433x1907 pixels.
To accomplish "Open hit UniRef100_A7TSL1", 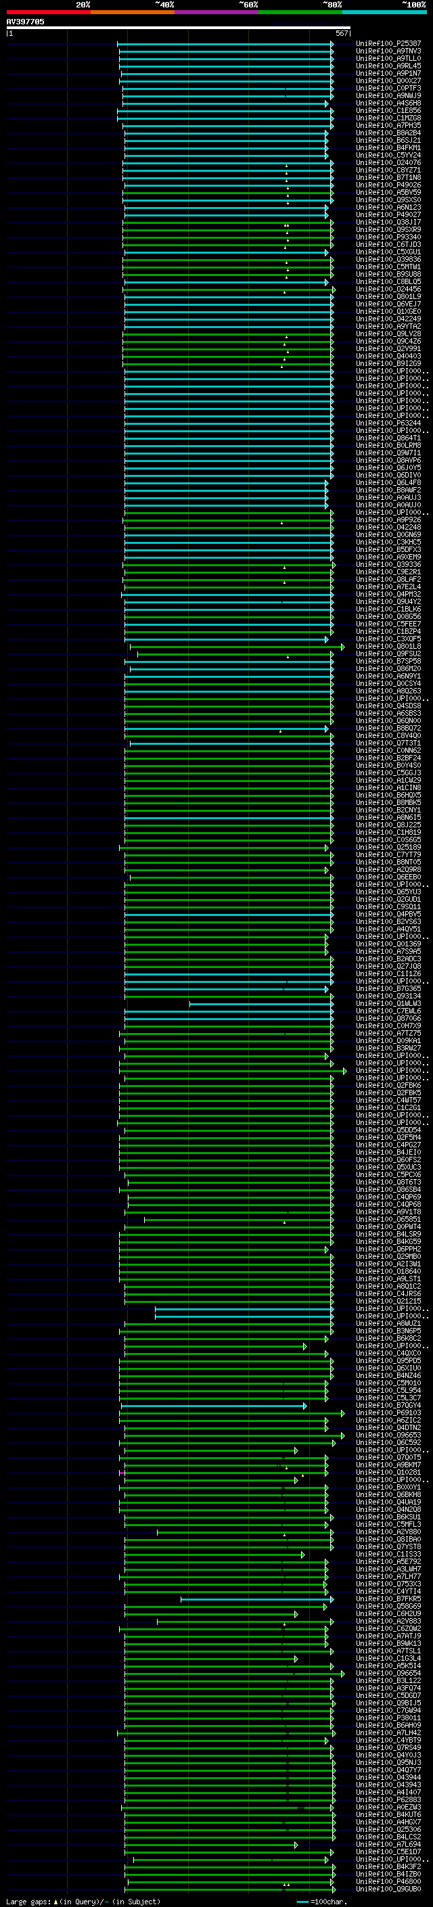I will 388,1651.
